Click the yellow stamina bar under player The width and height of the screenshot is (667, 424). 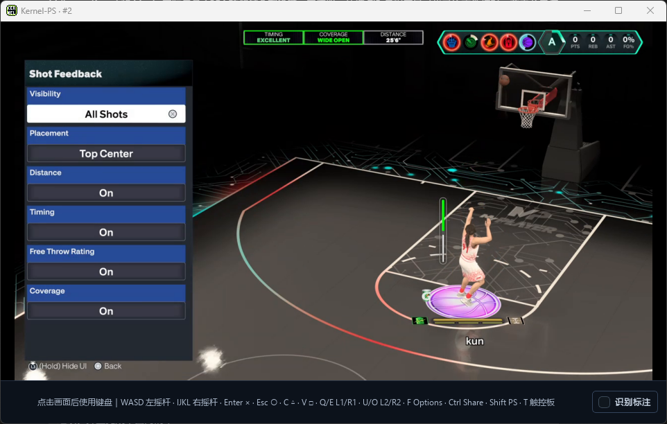pos(468,321)
